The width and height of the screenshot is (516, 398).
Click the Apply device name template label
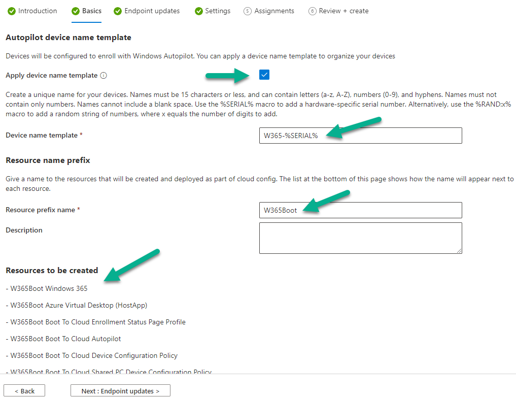click(x=51, y=75)
